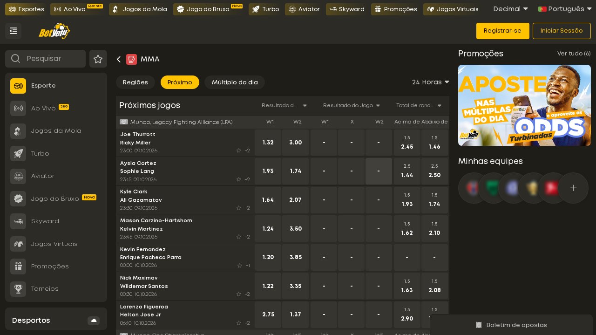Open Jogo do Bruxo sidebar icon
Viewport: 596px width, 335px height.
coord(18,198)
